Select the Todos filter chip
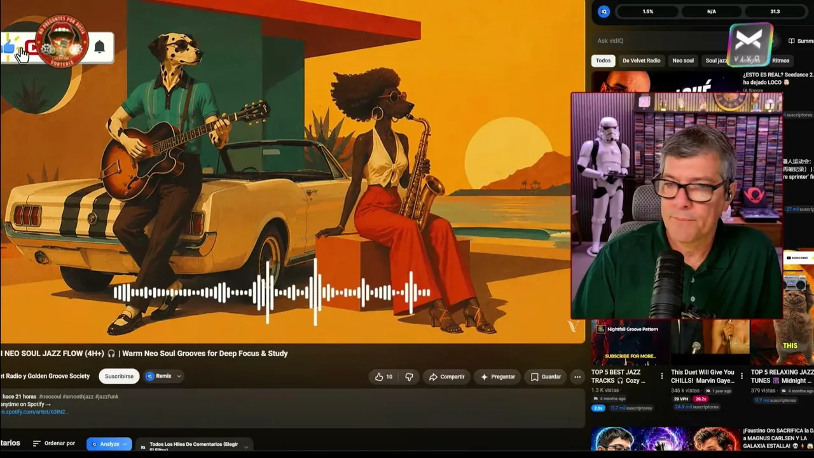This screenshot has height=458, width=814. 604,60
